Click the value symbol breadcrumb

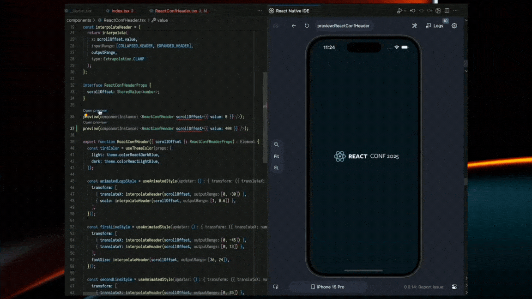click(x=162, y=20)
